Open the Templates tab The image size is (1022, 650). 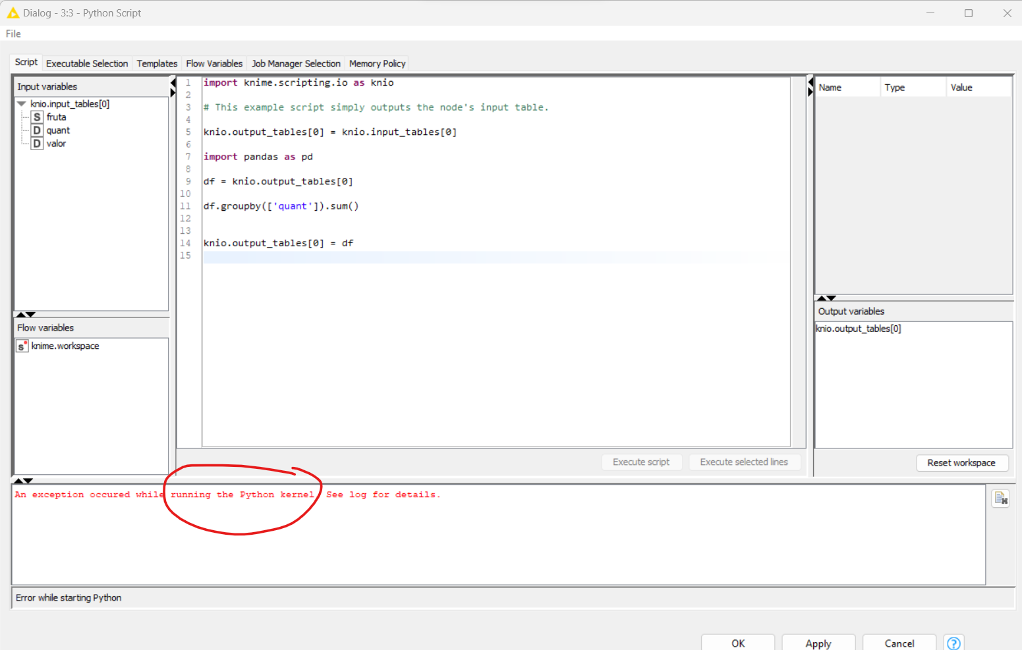[x=157, y=63]
